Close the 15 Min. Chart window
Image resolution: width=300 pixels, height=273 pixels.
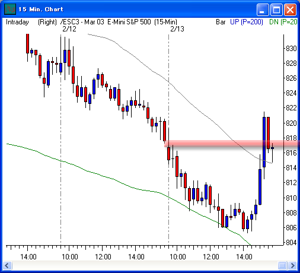click(290, 9)
